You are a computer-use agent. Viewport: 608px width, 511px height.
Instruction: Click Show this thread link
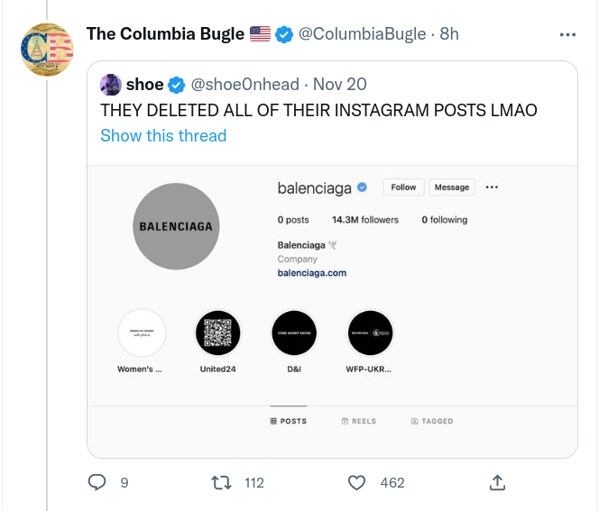tap(163, 135)
